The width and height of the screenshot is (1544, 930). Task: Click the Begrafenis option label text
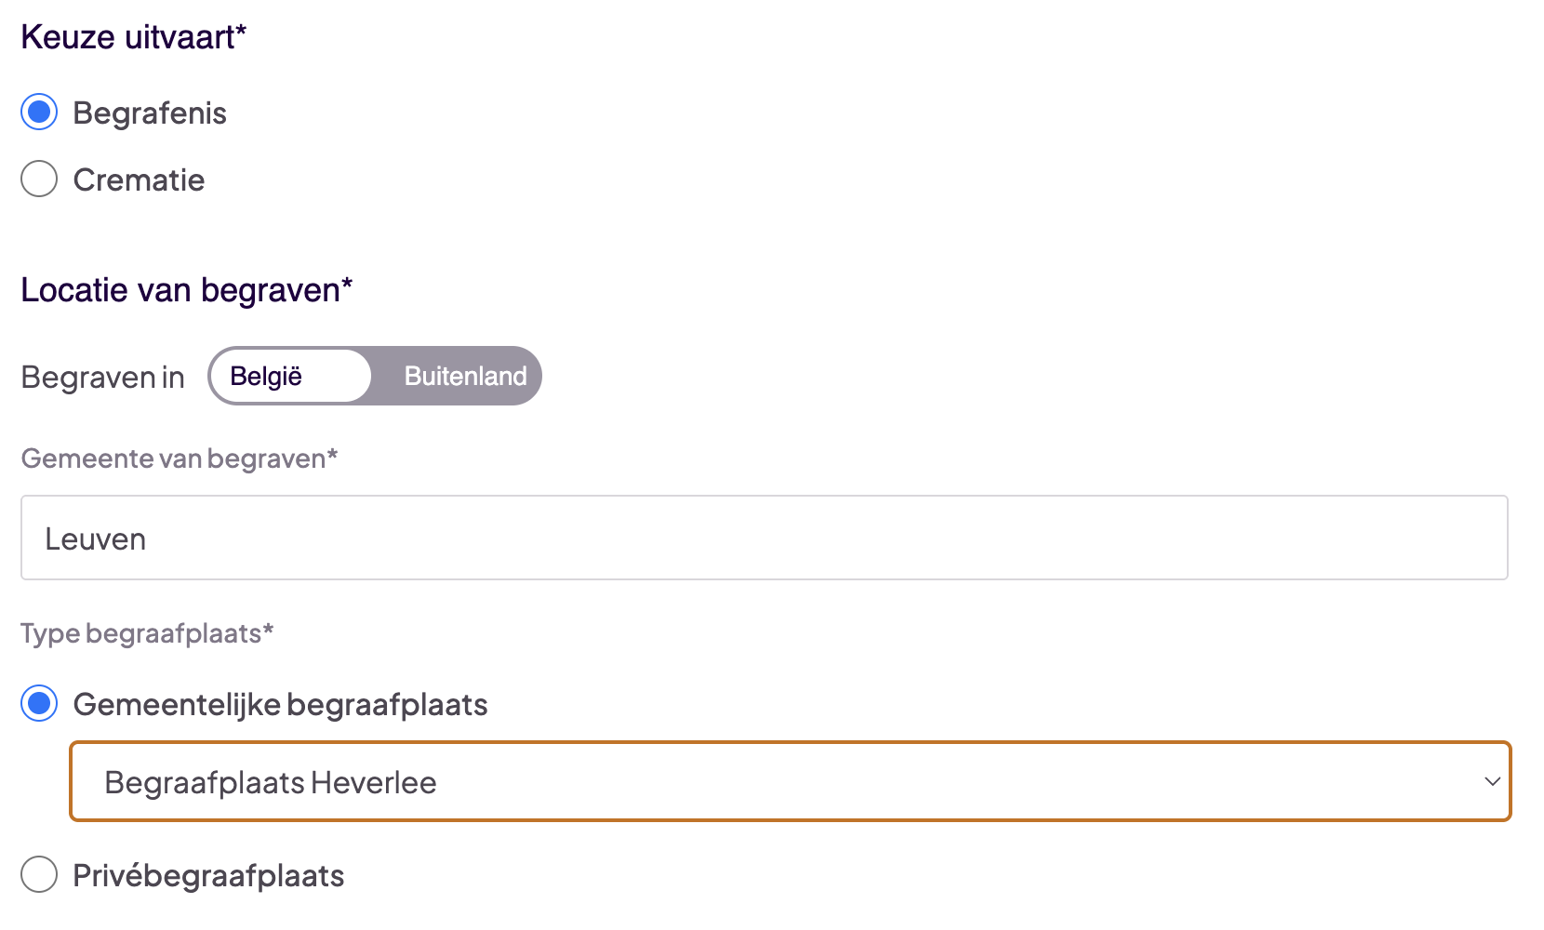150,113
